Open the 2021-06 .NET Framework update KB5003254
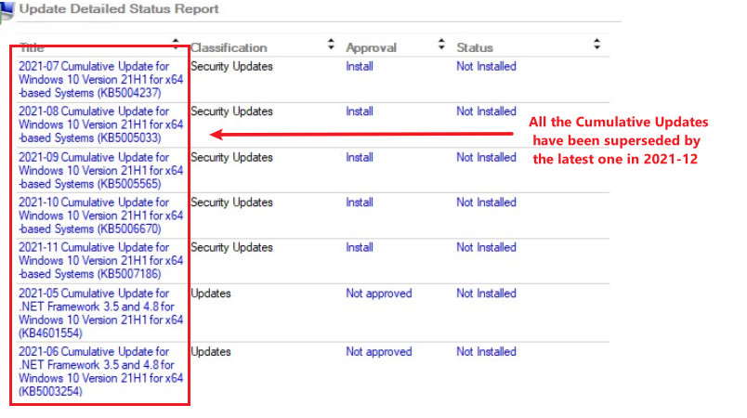The width and height of the screenshot is (747, 418). (100, 372)
